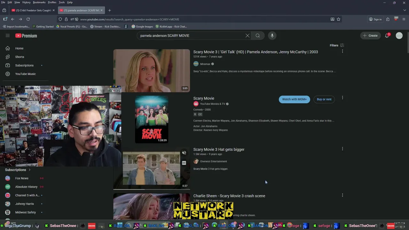Open the Getting Started bookmark

pyautogui.click(x=43, y=27)
